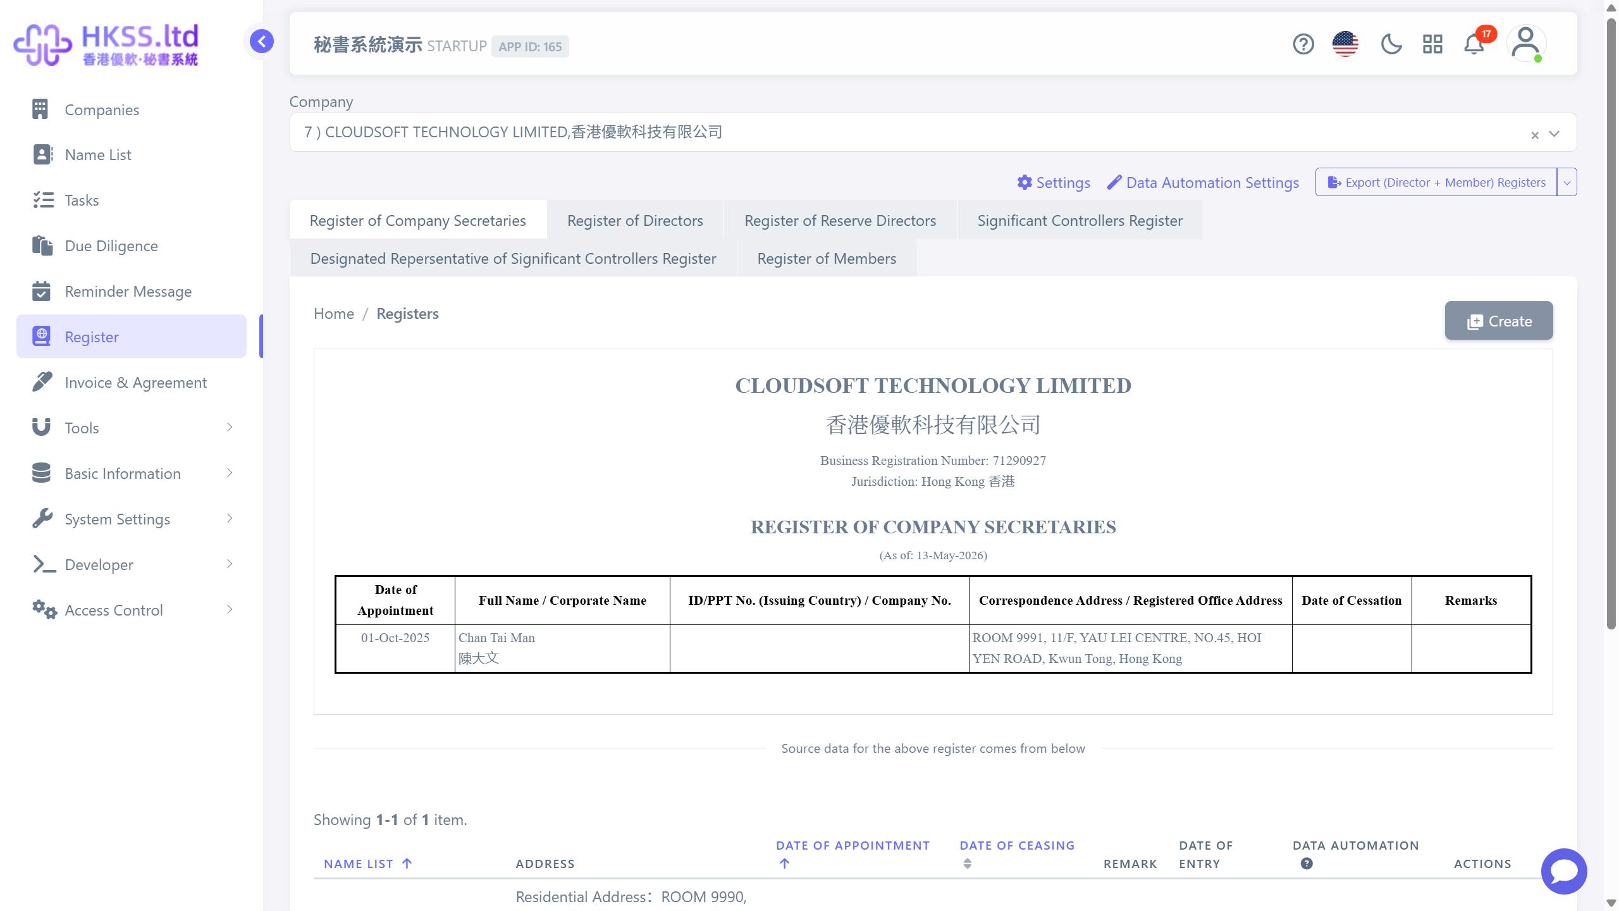Sort by Name List column
Viewport: 1619px width, 911px height.
(x=367, y=864)
